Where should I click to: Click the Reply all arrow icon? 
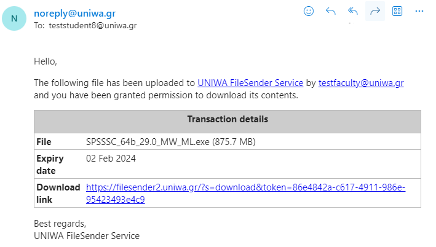pos(352,12)
